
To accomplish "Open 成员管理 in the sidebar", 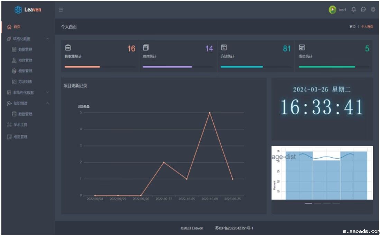I will pyautogui.click(x=20, y=137).
